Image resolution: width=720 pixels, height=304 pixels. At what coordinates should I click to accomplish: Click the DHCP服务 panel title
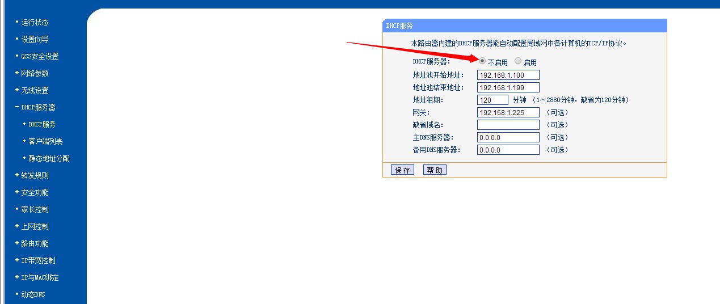point(399,26)
